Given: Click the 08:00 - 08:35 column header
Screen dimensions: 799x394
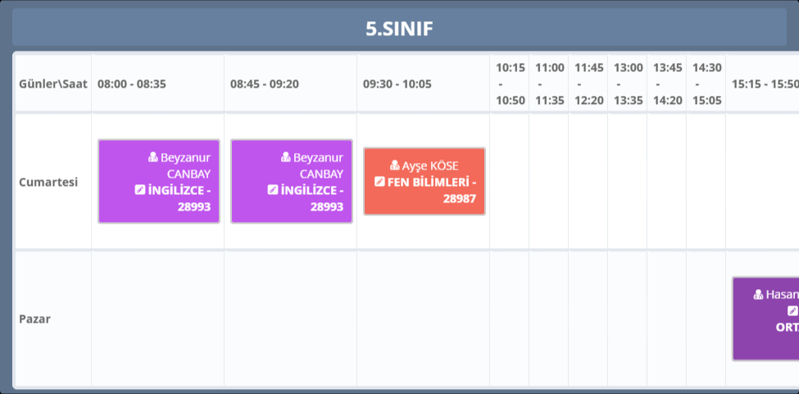Looking at the screenshot, I should pos(132,84).
